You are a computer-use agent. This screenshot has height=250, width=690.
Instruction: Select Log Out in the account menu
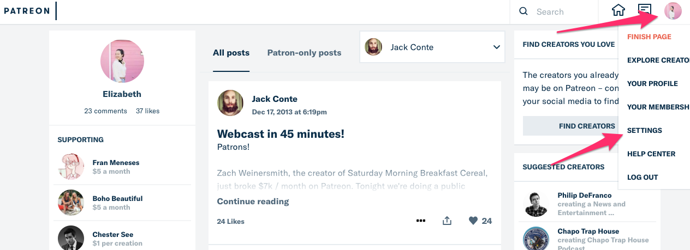pos(643,177)
